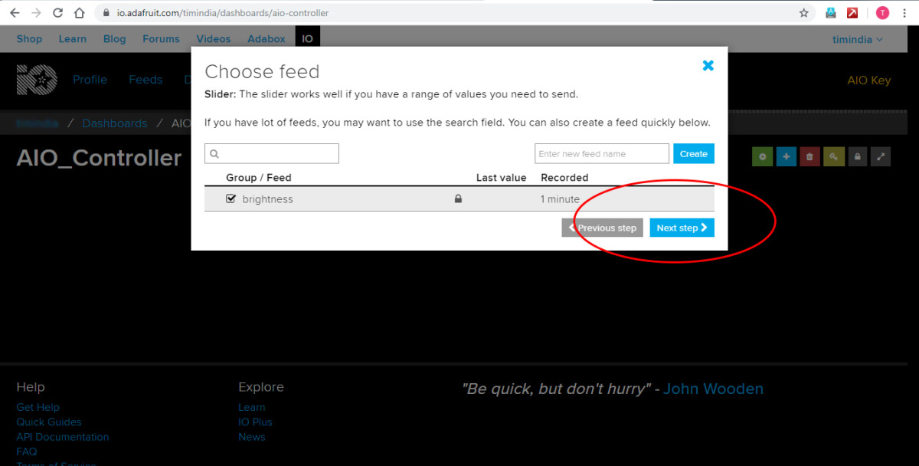Reload the page using browser refresh icon
This screenshot has height=466, width=919.
coord(58,13)
